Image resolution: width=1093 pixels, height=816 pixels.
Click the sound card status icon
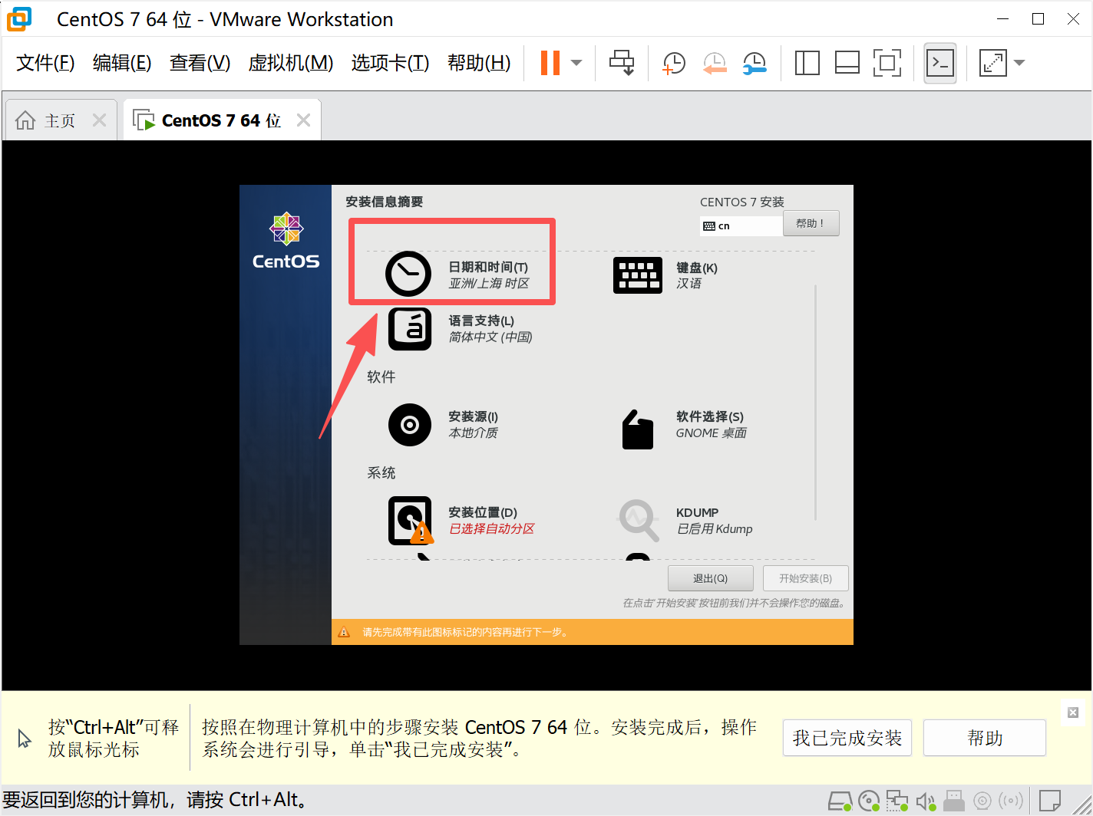pos(926,801)
